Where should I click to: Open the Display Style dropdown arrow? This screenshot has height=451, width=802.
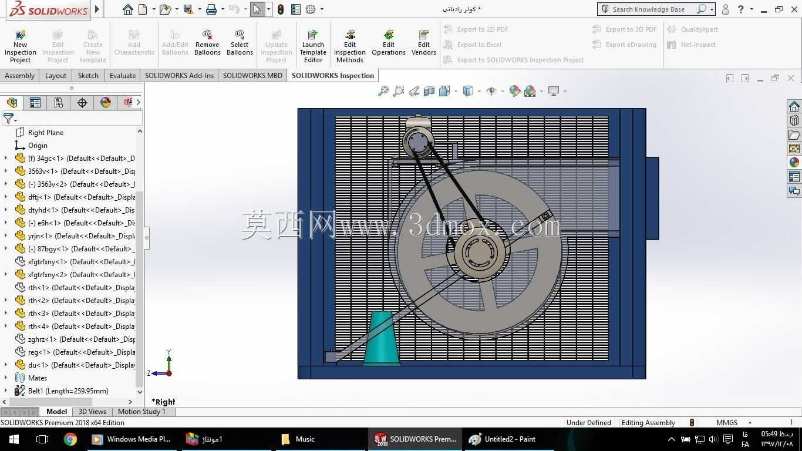480,91
